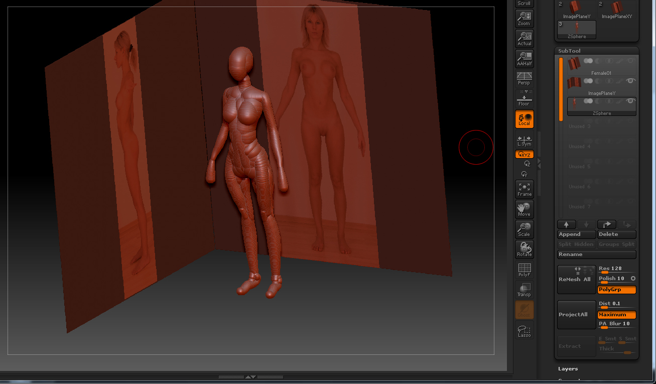Click the AAHalf magnifier icon

(x=524, y=59)
